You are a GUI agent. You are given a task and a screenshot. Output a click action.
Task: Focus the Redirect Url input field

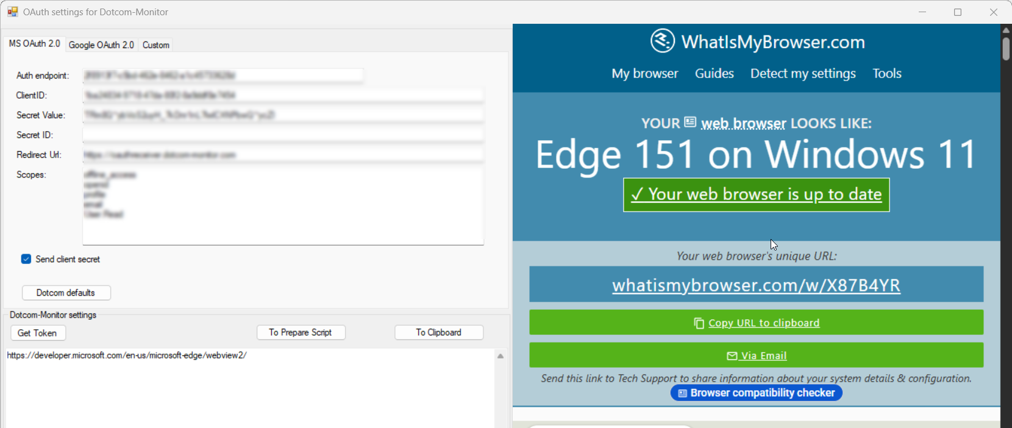click(283, 155)
